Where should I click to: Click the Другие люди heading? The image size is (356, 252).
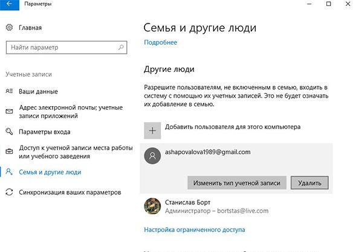tap(169, 69)
